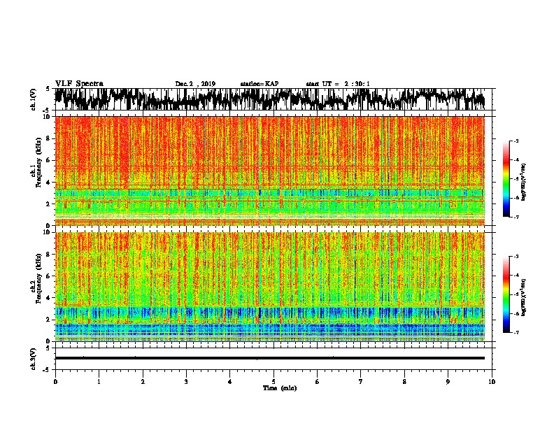Click the ch.1 "Frequency (kHz)" axis label

point(38,162)
